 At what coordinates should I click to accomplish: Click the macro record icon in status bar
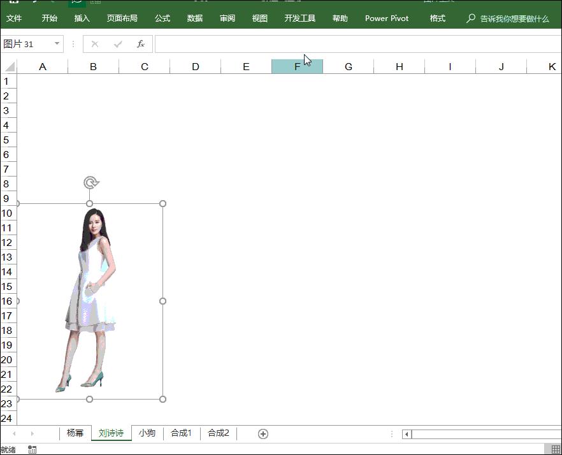click(x=32, y=450)
